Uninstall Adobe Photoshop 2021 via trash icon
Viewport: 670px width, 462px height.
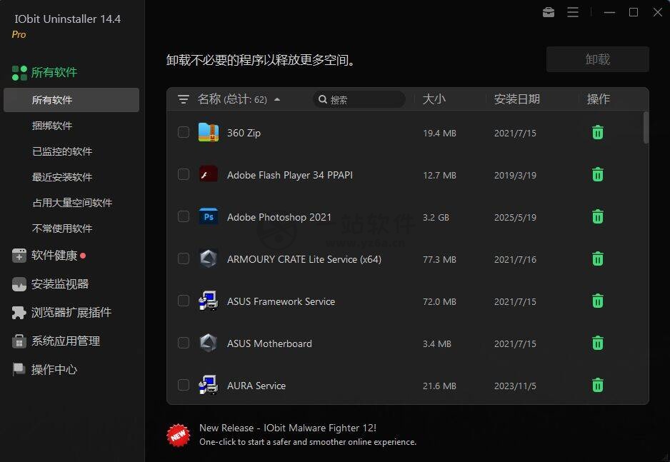click(598, 217)
